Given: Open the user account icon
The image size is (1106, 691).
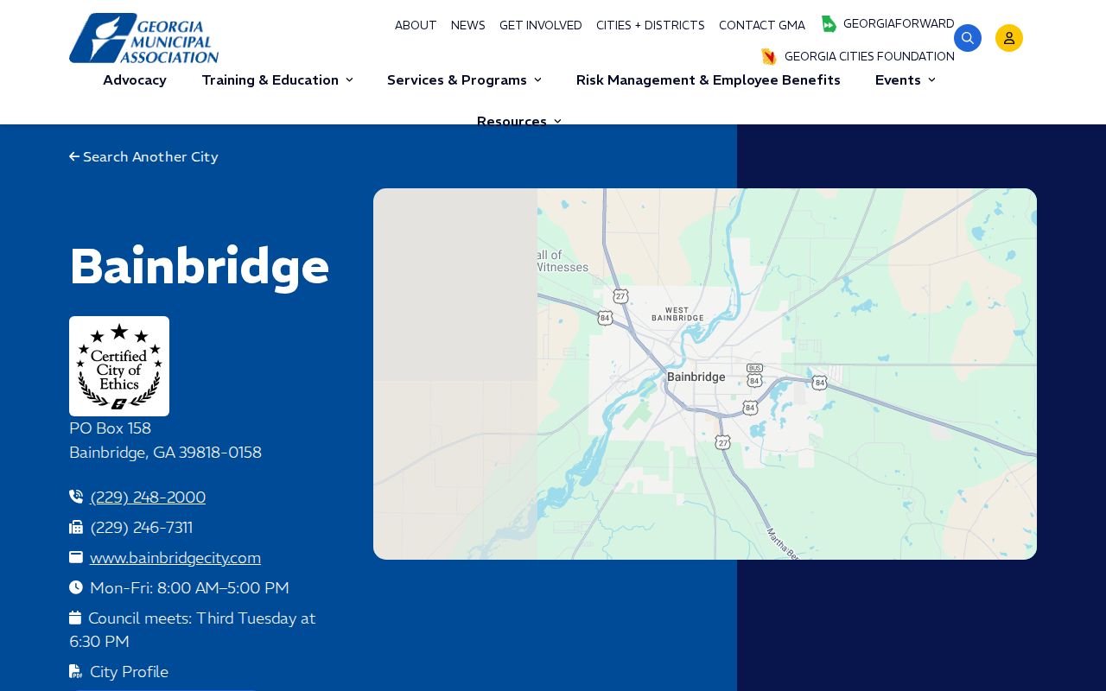Looking at the screenshot, I should 1009,38.
